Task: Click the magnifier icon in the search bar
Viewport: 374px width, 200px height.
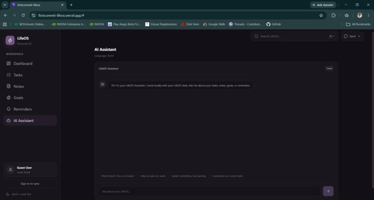Action: (256, 36)
